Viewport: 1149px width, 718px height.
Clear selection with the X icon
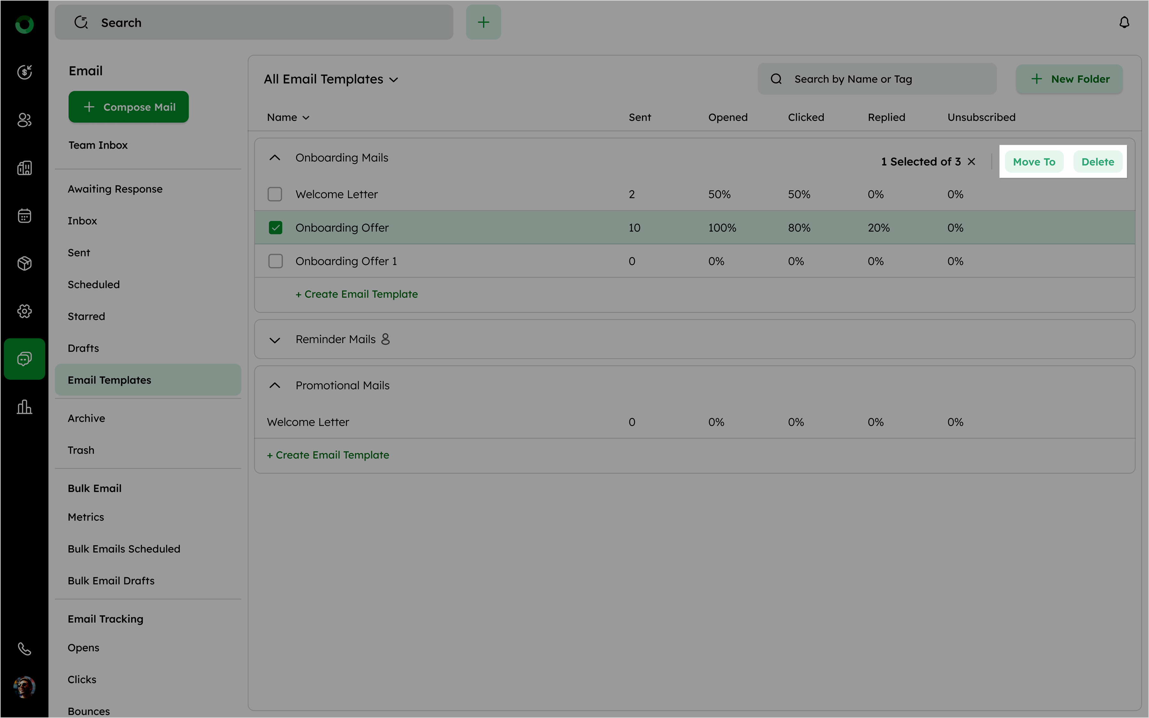tap(971, 161)
